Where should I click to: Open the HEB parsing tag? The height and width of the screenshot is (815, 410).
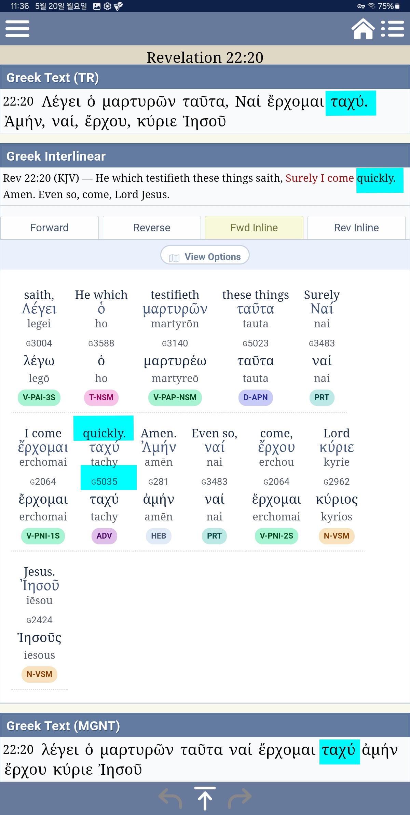click(159, 536)
